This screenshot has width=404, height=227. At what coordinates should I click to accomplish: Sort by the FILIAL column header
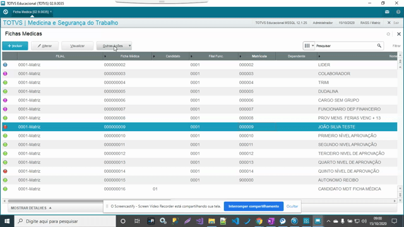point(61,56)
